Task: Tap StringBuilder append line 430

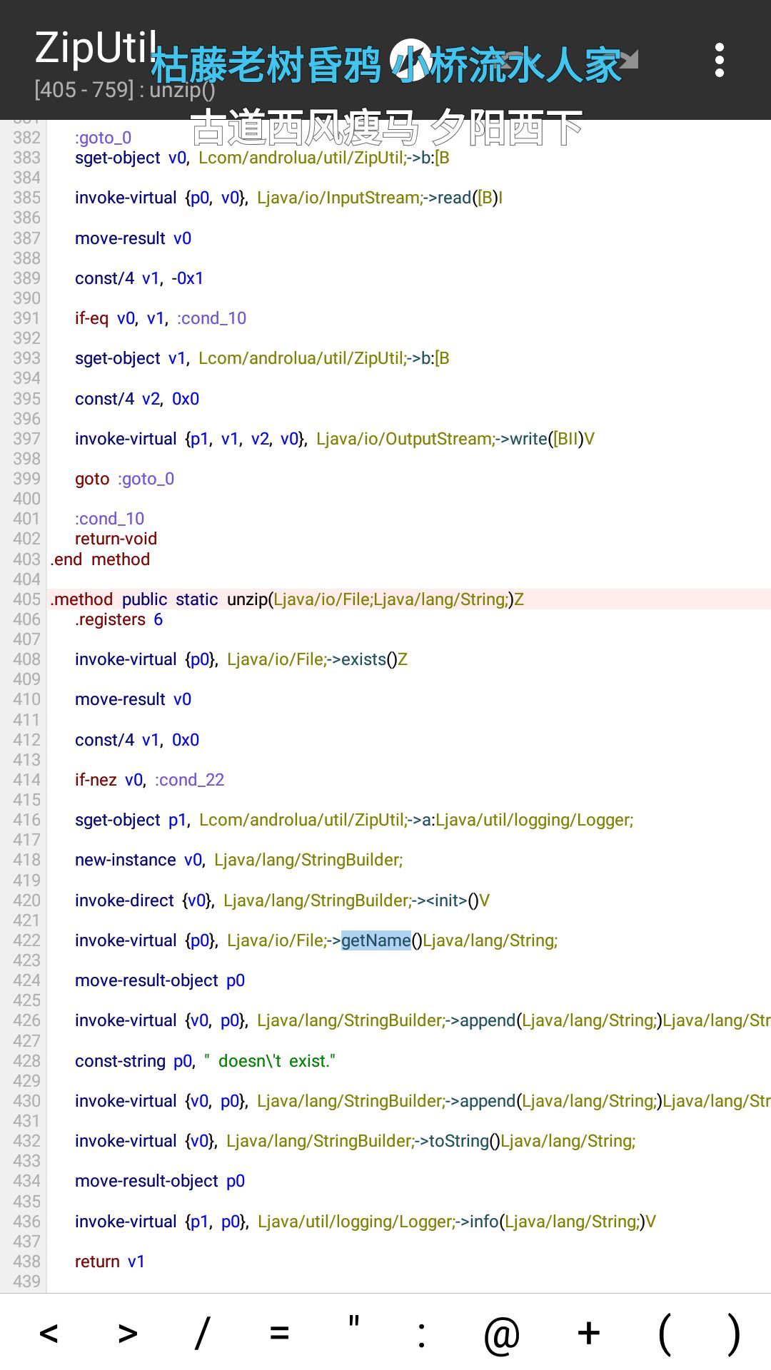Action: [x=423, y=1101]
